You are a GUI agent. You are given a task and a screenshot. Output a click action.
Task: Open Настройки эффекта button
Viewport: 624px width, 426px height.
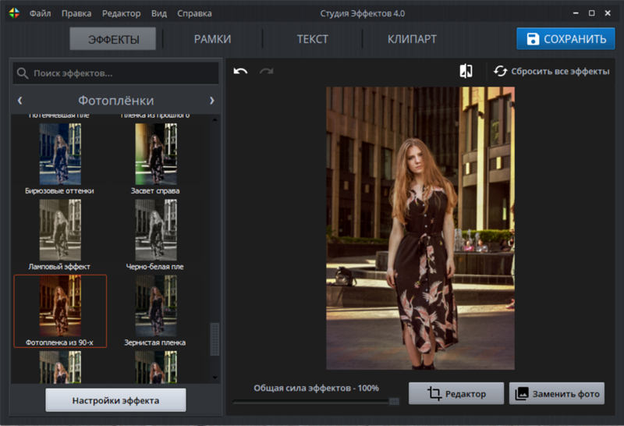(x=115, y=400)
